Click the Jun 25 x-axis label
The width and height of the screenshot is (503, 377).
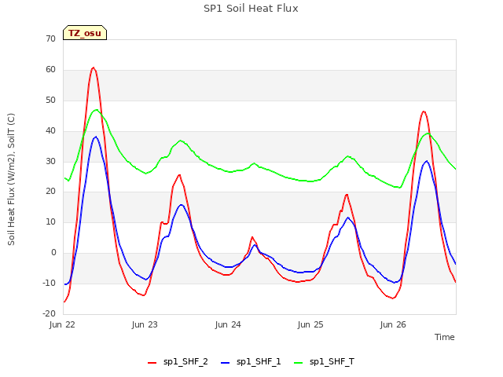pyautogui.click(x=310, y=324)
